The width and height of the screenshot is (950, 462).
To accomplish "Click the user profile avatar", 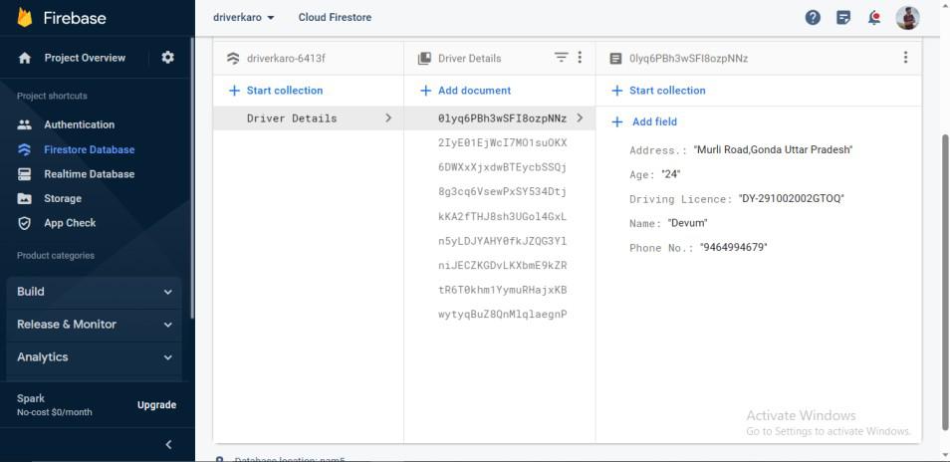I will pyautogui.click(x=907, y=17).
